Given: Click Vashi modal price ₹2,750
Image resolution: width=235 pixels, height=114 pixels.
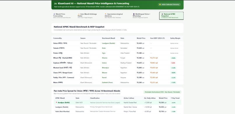Looking at the screenshot, I should point(163,111).
